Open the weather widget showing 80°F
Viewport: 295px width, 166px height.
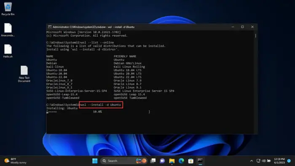pos(16,161)
